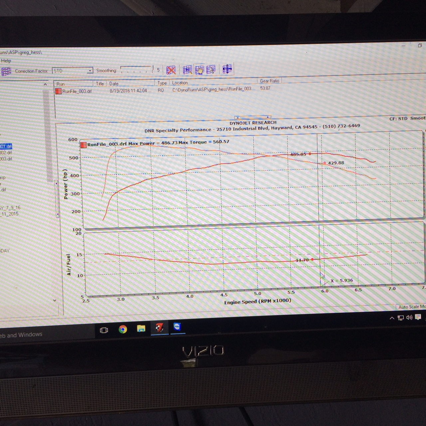The width and height of the screenshot is (426, 426).
Task: Select the zoom graph tool icon
Action: point(187,70)
